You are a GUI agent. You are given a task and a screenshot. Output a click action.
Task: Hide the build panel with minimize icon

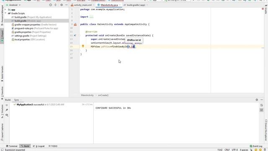pos(262,100)
